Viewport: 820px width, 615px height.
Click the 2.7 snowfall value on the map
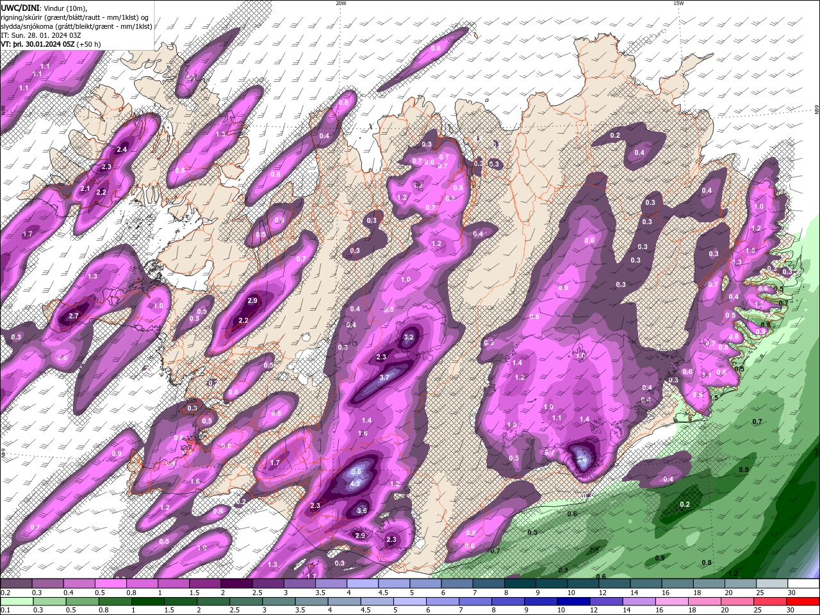[x=73, y=316]
